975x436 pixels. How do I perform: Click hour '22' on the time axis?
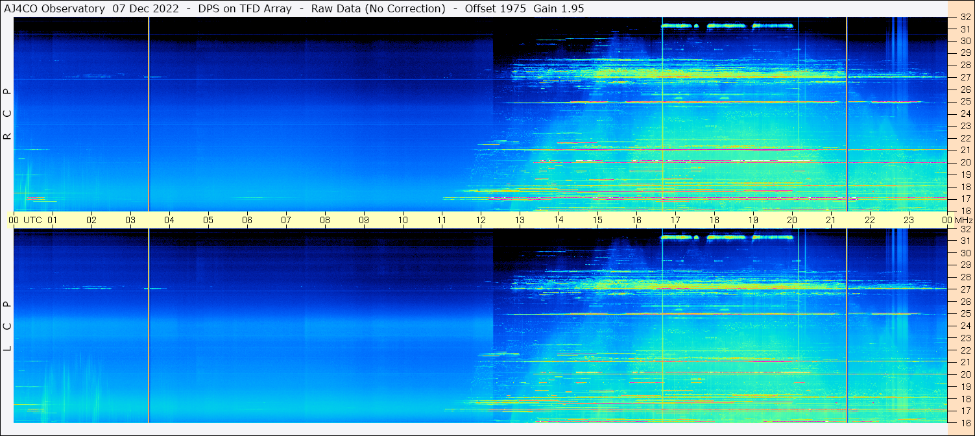870,220
